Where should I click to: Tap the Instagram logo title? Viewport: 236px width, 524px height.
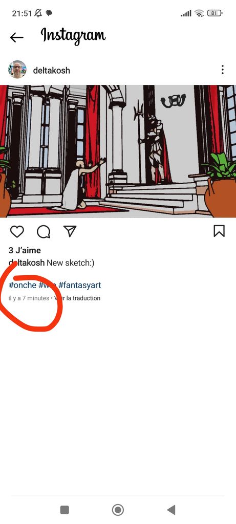73,36
